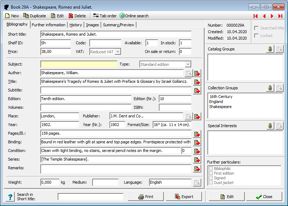Expand the Title field editor arrow

tap(197, 82)
